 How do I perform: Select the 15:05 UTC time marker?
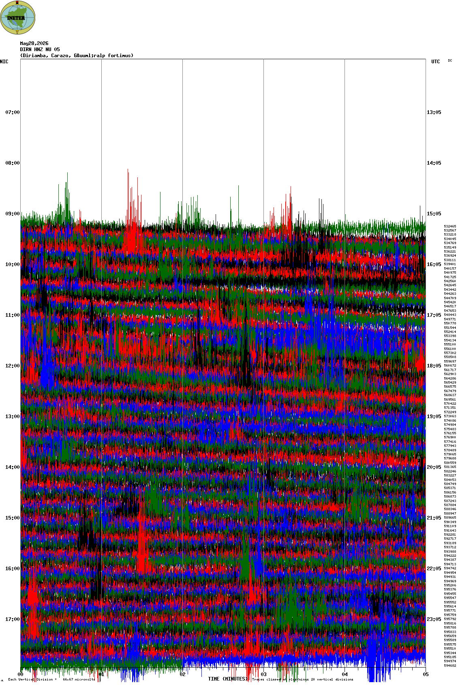pos(434,214)
